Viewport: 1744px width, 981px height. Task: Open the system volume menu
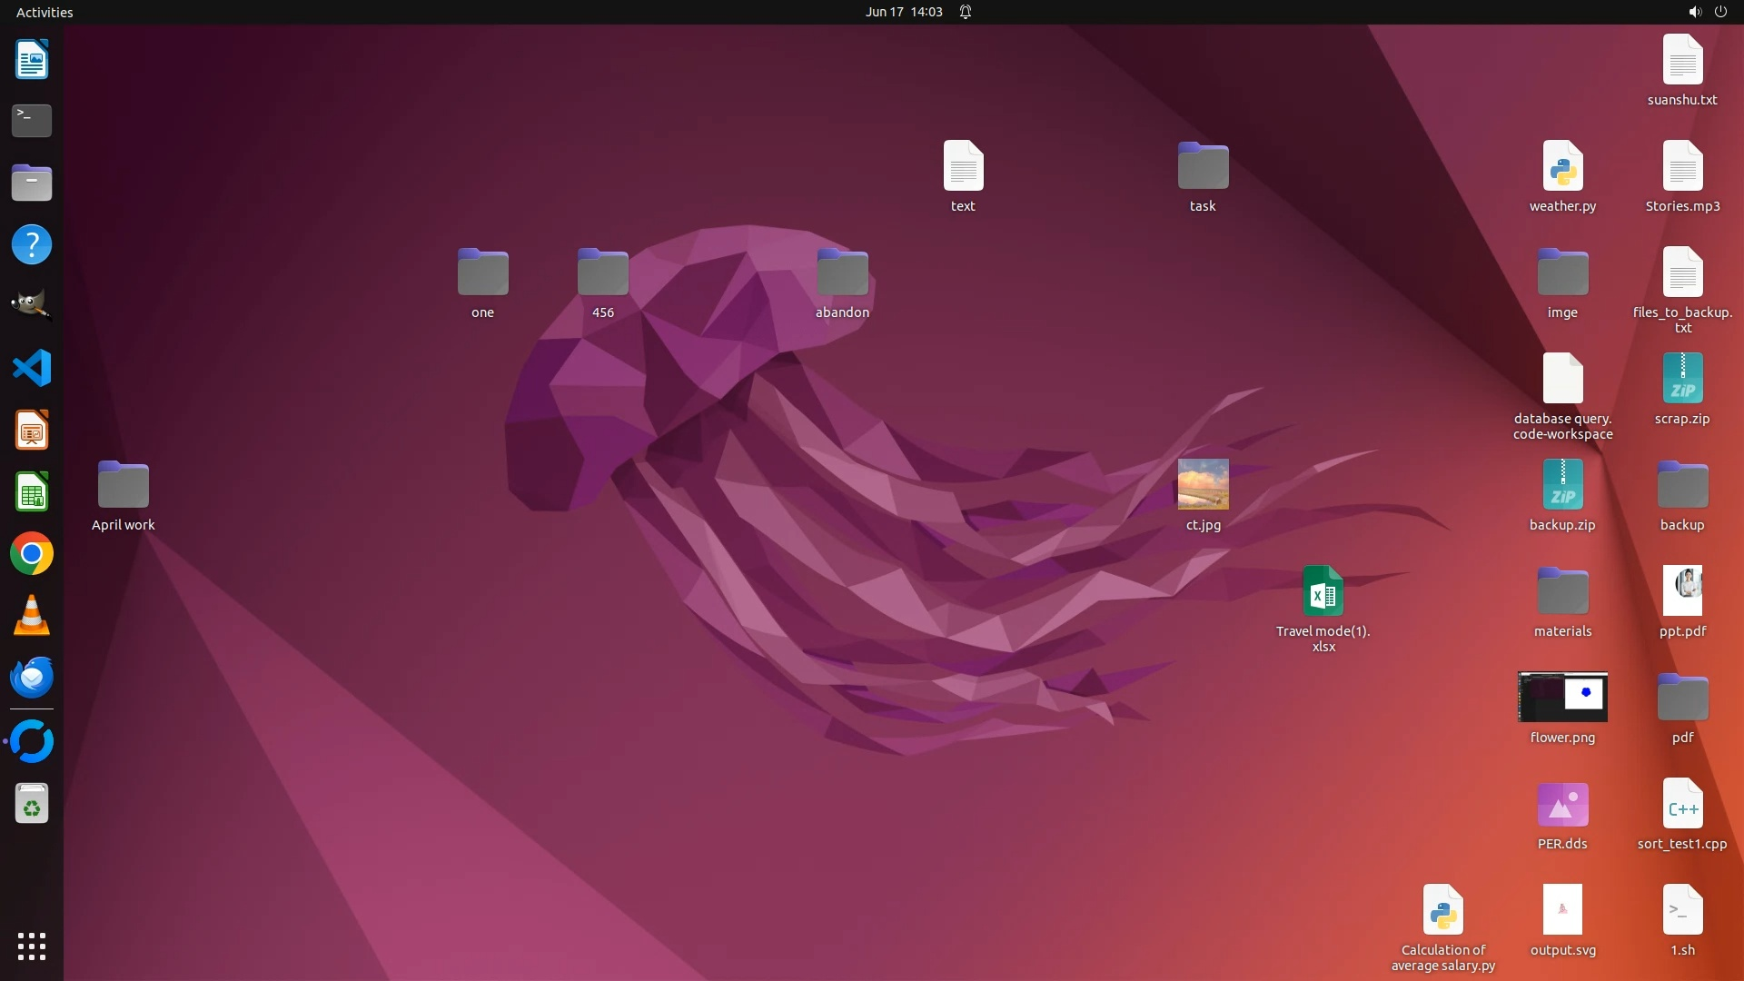(1694, 12)
